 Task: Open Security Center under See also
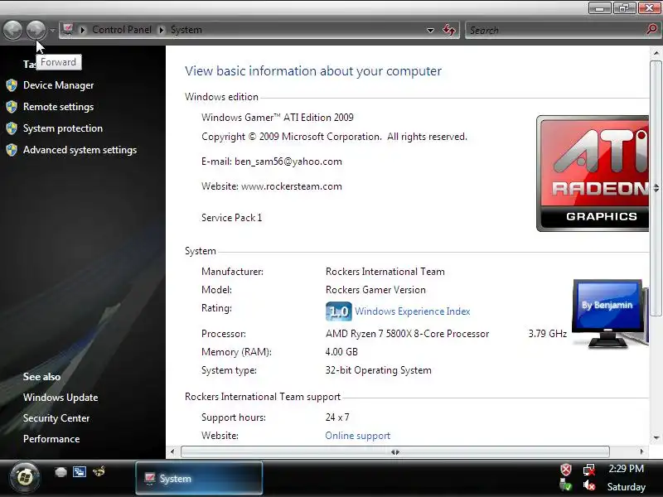click(x=56, y=418)
